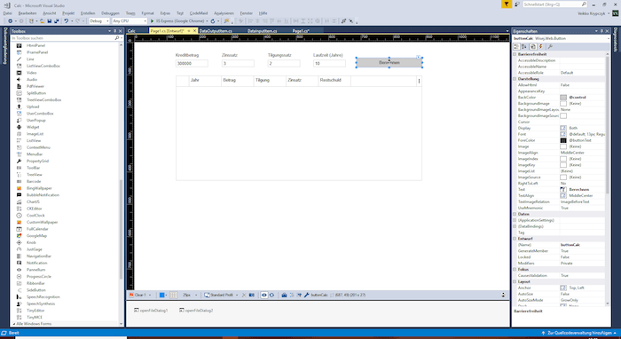The image size is (621, 339).
Task: Switch to DataOutputItem.cs tab
Action: click(216, 31)
